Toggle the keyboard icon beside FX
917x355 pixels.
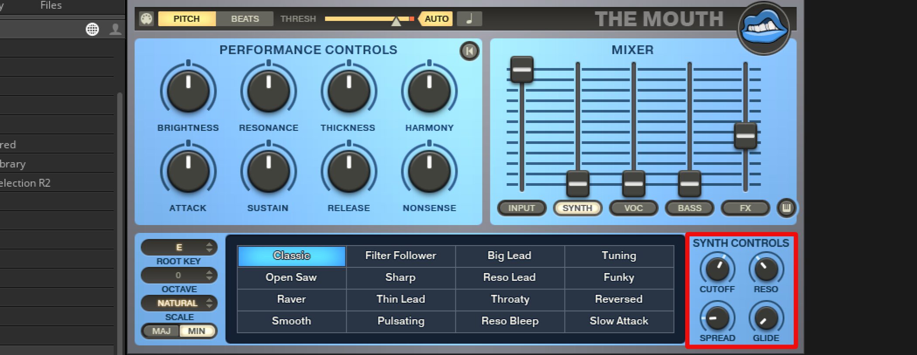click(786, 208)
